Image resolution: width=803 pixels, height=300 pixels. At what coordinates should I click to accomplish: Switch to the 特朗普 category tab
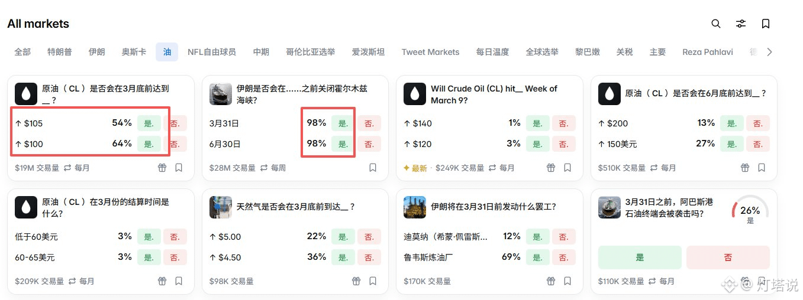point(60,52)
